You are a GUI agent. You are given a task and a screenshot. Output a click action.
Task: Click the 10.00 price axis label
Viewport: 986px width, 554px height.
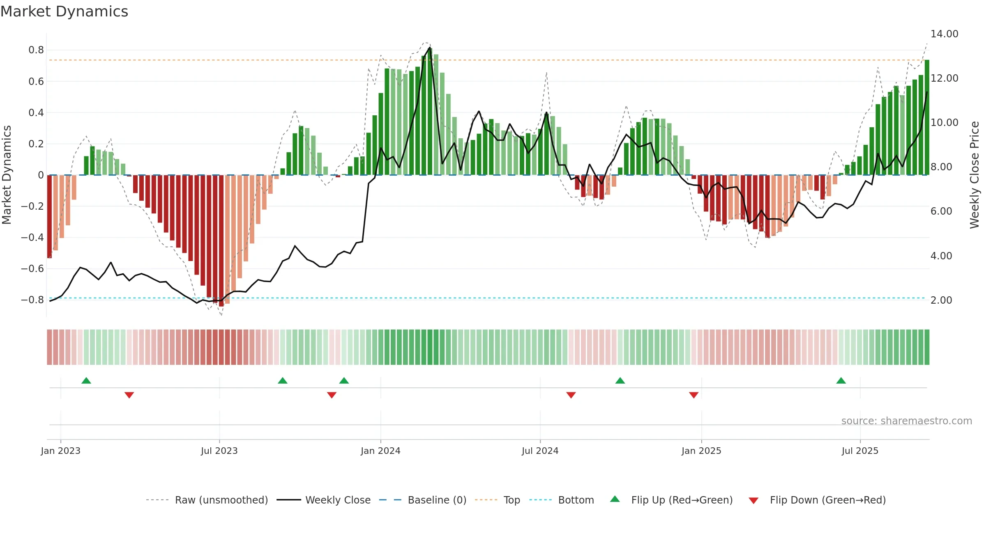click(x=945, y=122)
